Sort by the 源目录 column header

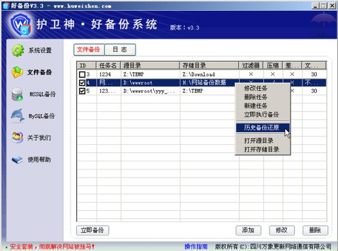(150, 66)
